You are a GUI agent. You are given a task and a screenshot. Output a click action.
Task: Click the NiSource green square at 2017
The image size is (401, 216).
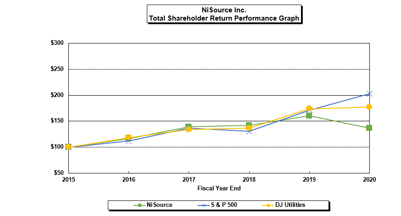click(x=188, y=127)
